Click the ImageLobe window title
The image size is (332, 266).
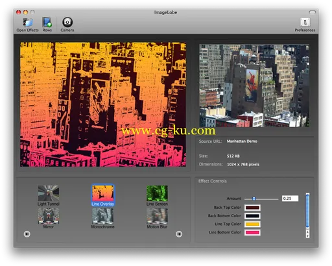coord(166,12)
